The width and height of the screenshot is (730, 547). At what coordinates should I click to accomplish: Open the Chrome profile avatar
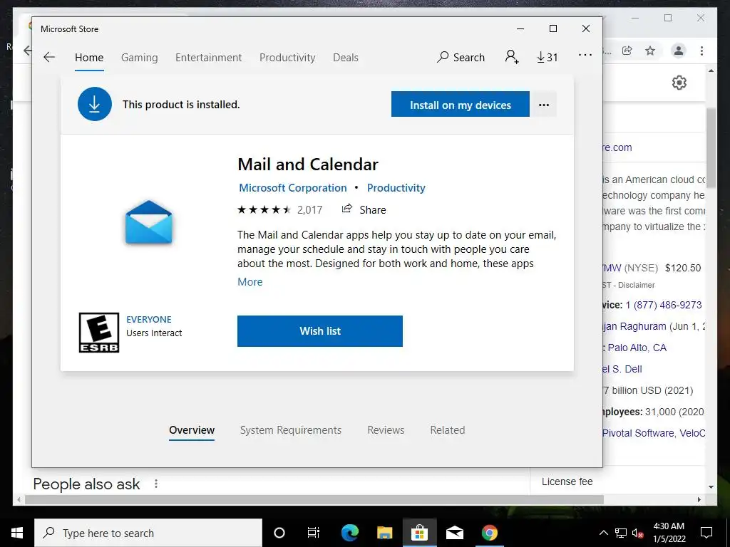click(679, 51)
